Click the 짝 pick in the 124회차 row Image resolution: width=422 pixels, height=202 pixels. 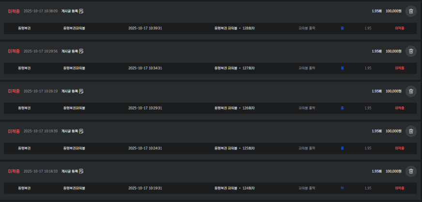pos(342,188)
